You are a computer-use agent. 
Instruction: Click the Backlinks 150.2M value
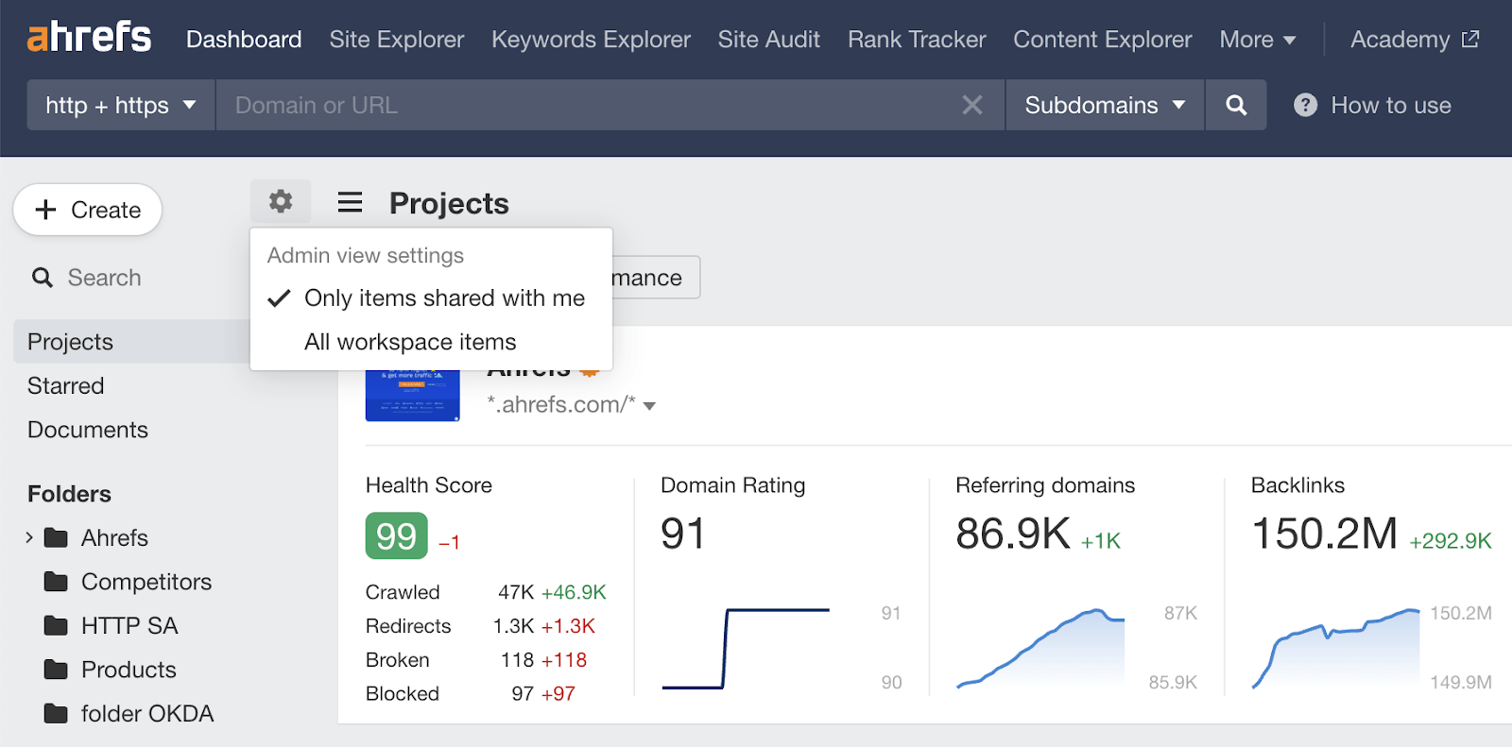pos(1324,534)
